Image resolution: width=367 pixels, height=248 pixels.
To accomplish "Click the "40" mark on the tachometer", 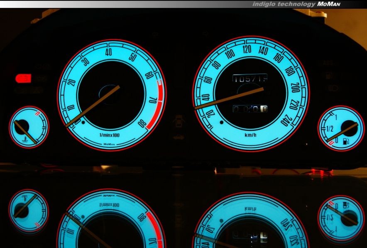I will coord(108,52).
